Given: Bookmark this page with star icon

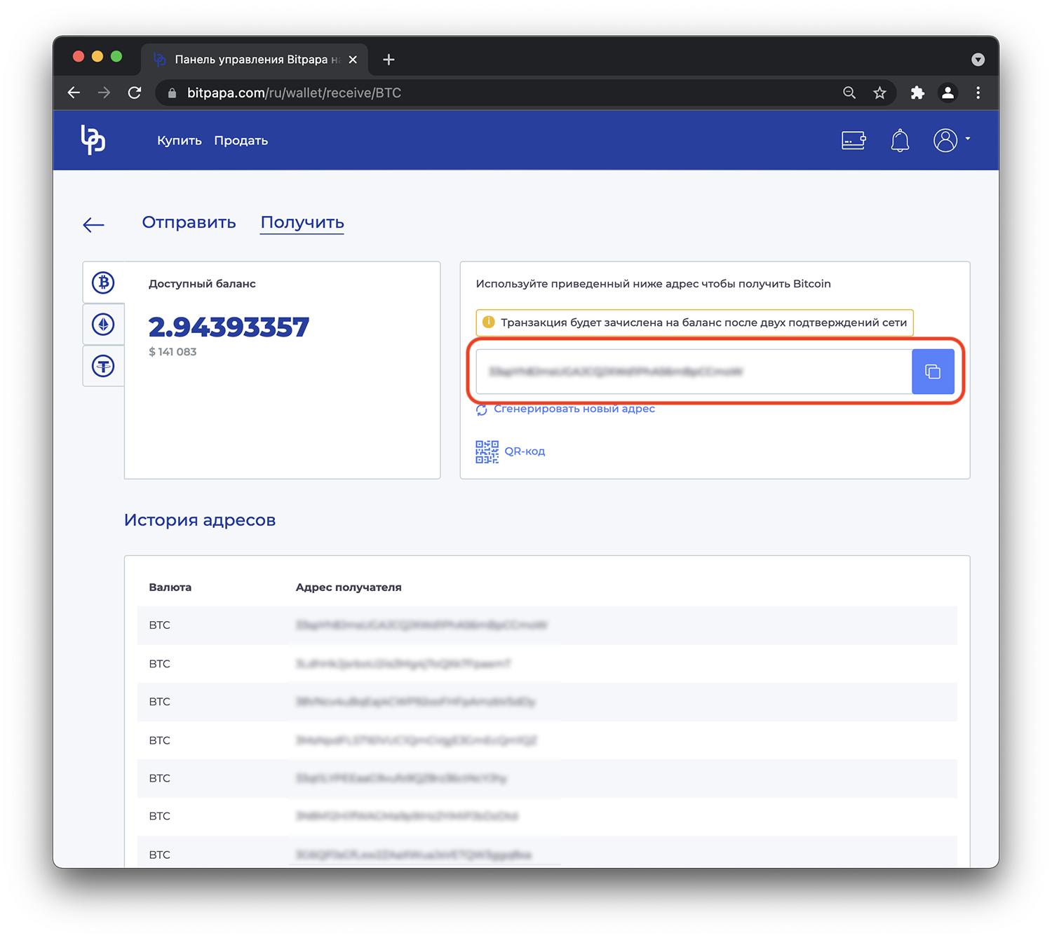Looking at the screenshot, I should point(879,93).
